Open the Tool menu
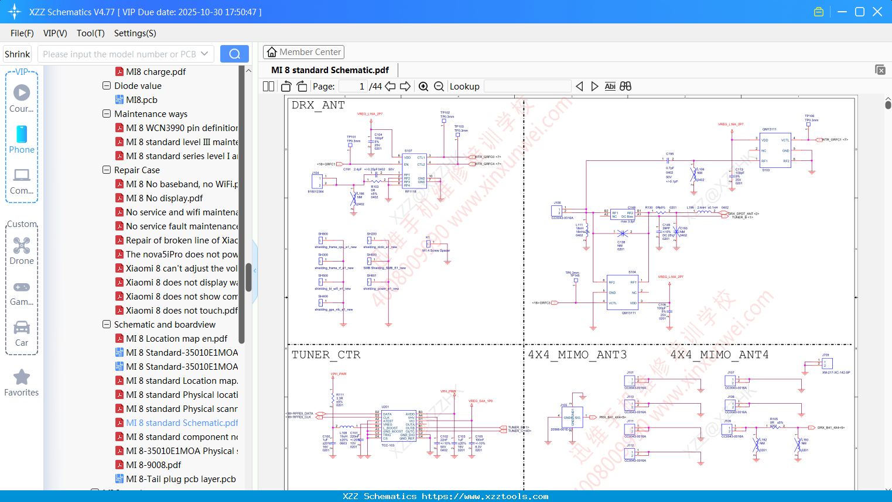 pos(90,33)
